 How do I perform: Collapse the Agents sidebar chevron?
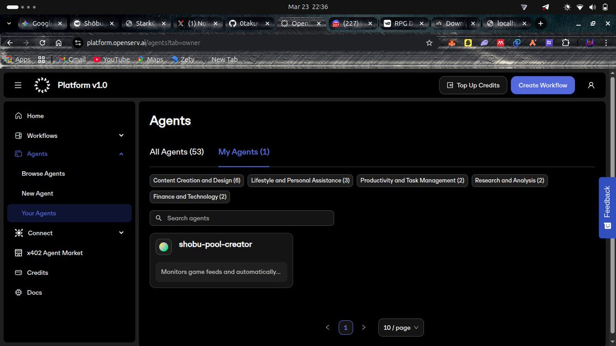(121, 154)
